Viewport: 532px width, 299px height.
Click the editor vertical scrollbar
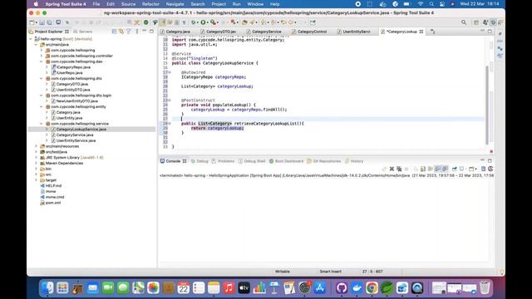point(487,105)
